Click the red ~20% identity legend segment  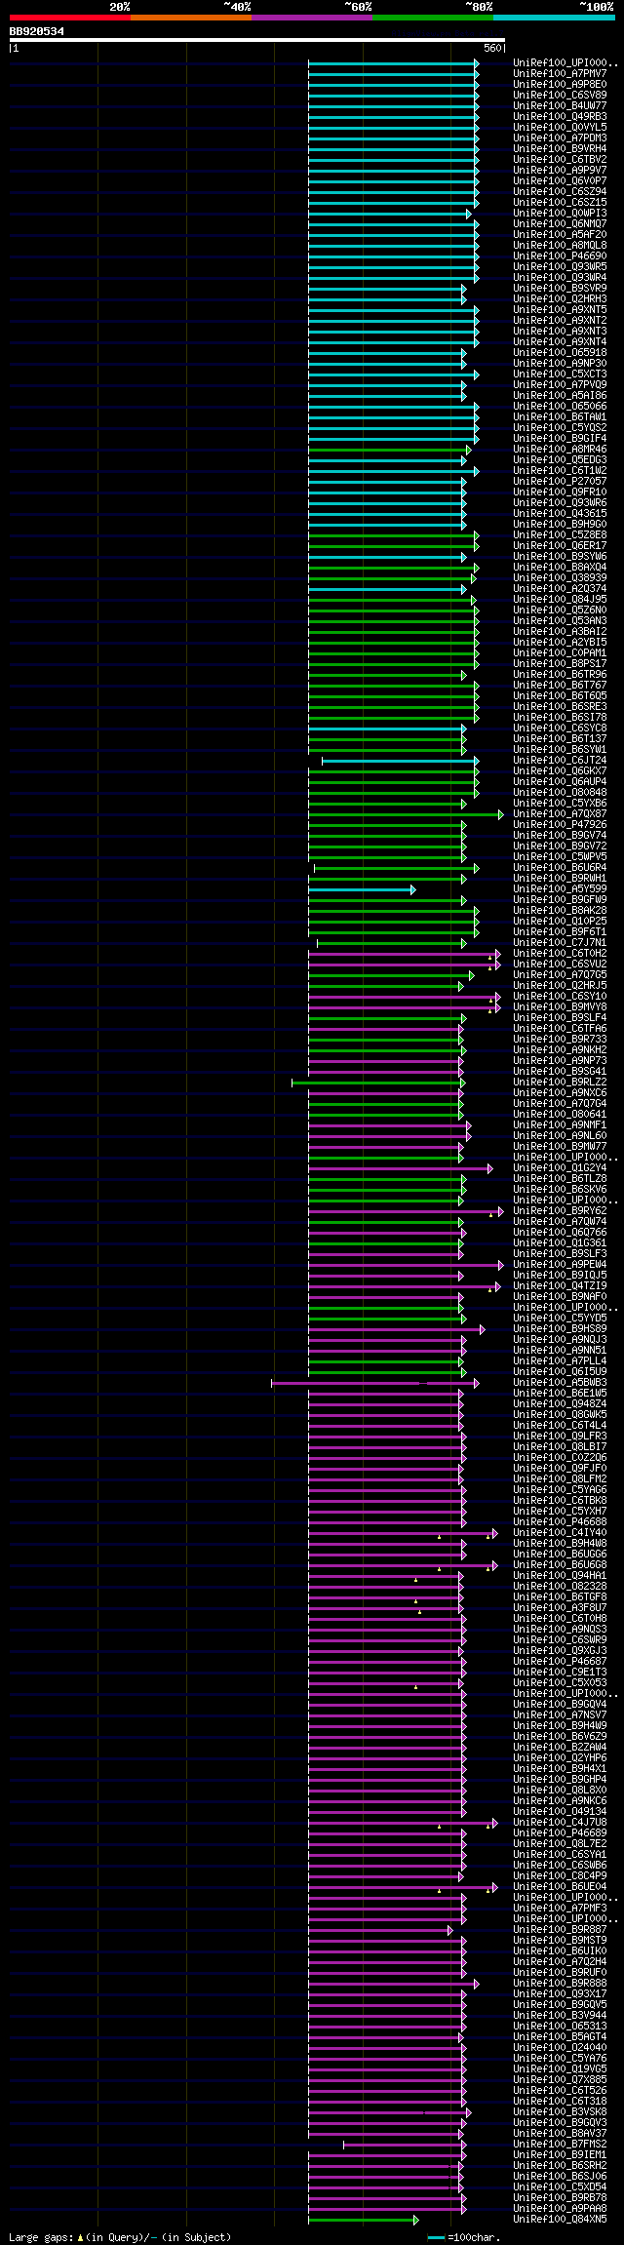pyautogui.click(x=69, y=18)
